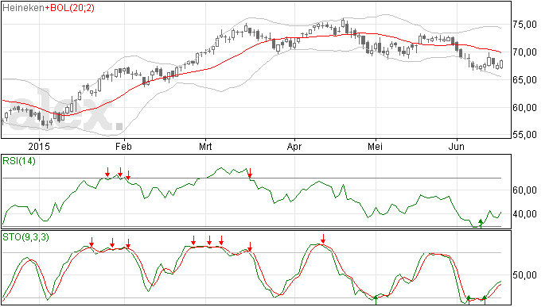Viewport: 549px width, 307px height.
Task: Select the red +BOL(20;2) indicator label
Action: click(x=69, y=8)
